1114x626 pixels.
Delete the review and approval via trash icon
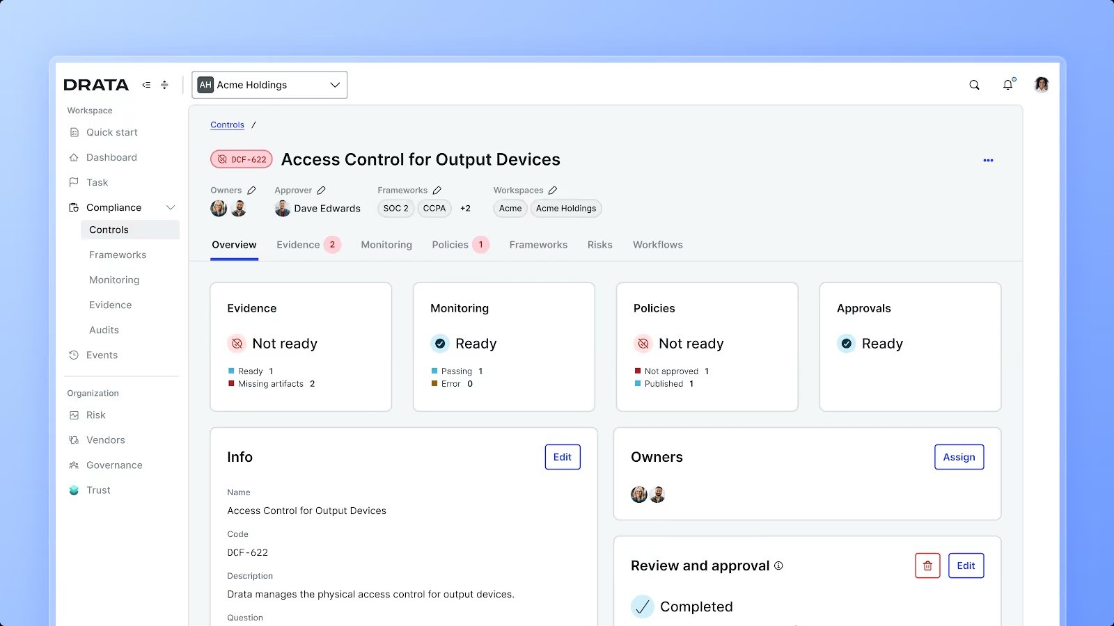tap(927, 565)
